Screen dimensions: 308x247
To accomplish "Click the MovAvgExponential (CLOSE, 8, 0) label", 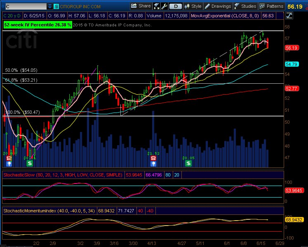I will 225,16.
